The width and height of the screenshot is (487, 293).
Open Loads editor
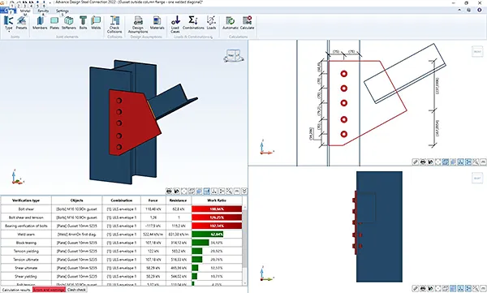pos(211,24)
